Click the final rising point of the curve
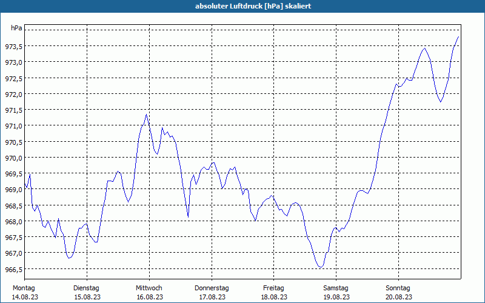 tap(458, 36)
